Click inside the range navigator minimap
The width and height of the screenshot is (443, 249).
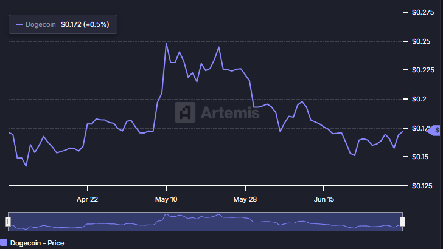[x=205, y=221]
